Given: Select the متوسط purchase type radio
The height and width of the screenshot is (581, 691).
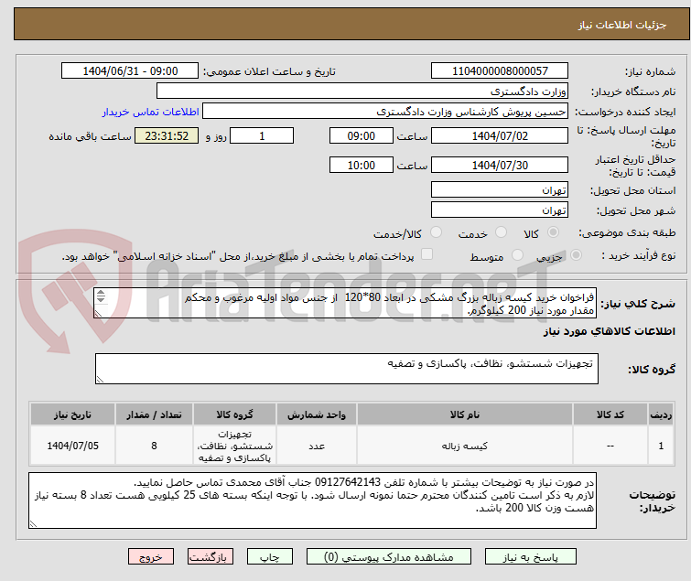Looking at the screenshot, I should coord(517,254).
